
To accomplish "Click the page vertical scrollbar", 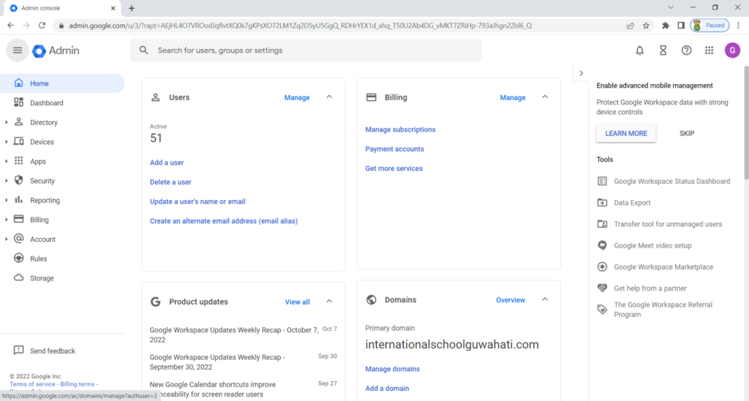I will [745, 124].
